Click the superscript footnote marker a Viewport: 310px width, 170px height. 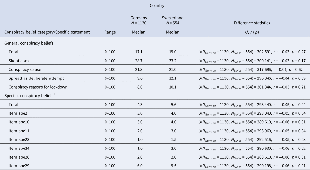[x=54, y=94]
